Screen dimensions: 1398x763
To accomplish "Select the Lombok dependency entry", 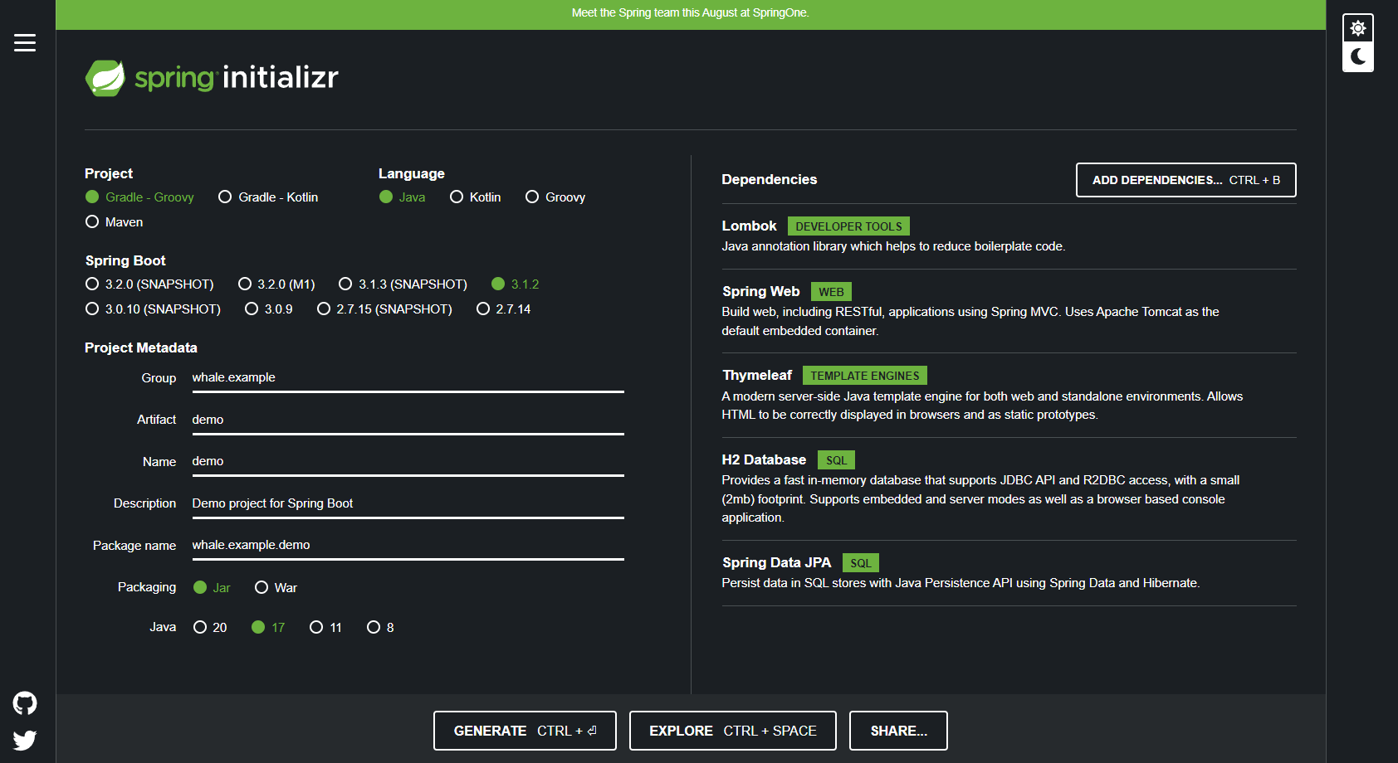I will click(1009, 236).
